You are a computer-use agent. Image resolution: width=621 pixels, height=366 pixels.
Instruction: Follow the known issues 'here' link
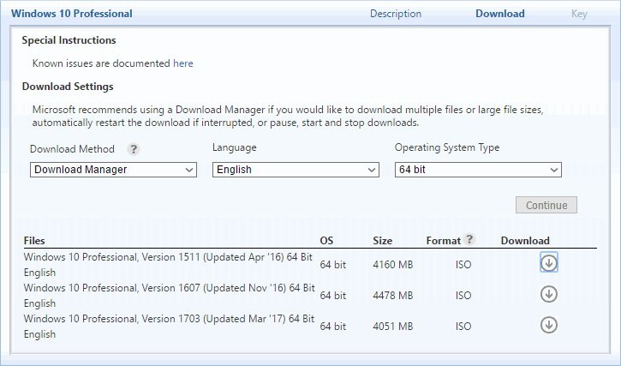pos(183,63)
